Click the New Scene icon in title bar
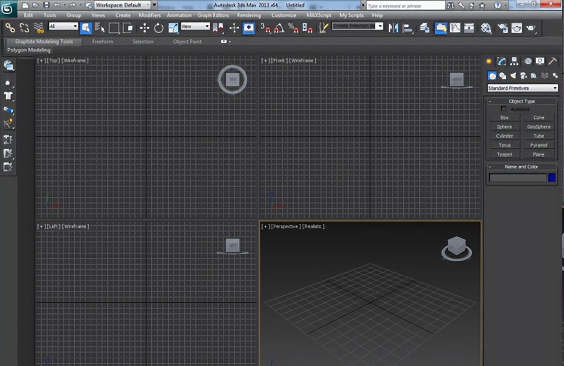564x366 pixels. [x=25, y=5]
